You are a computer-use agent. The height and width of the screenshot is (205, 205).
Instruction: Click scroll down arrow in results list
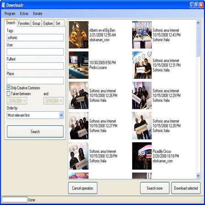(198, 176)
